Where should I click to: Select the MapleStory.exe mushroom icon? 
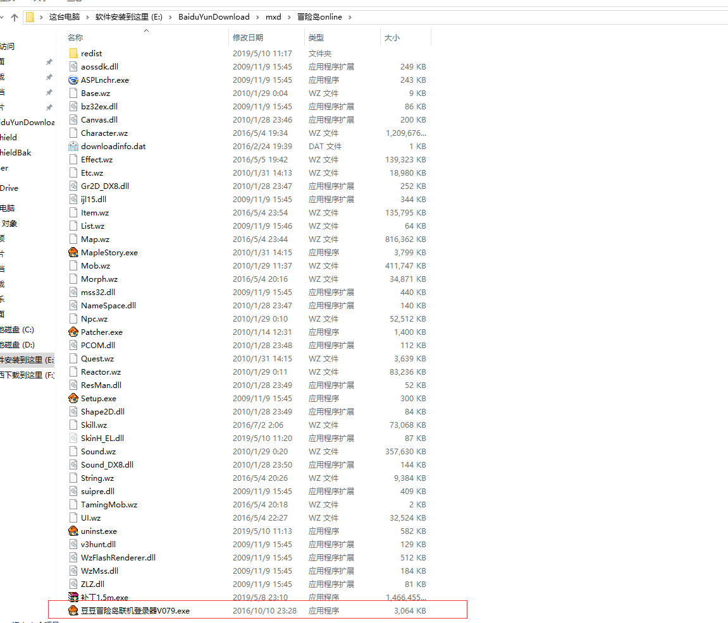coord(73,252)
